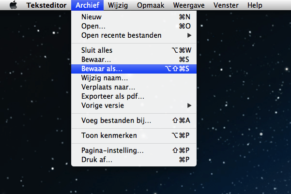Open the Teksteditor application menu
The height and width of the screenshot is (194, 291).
[46, 5]
